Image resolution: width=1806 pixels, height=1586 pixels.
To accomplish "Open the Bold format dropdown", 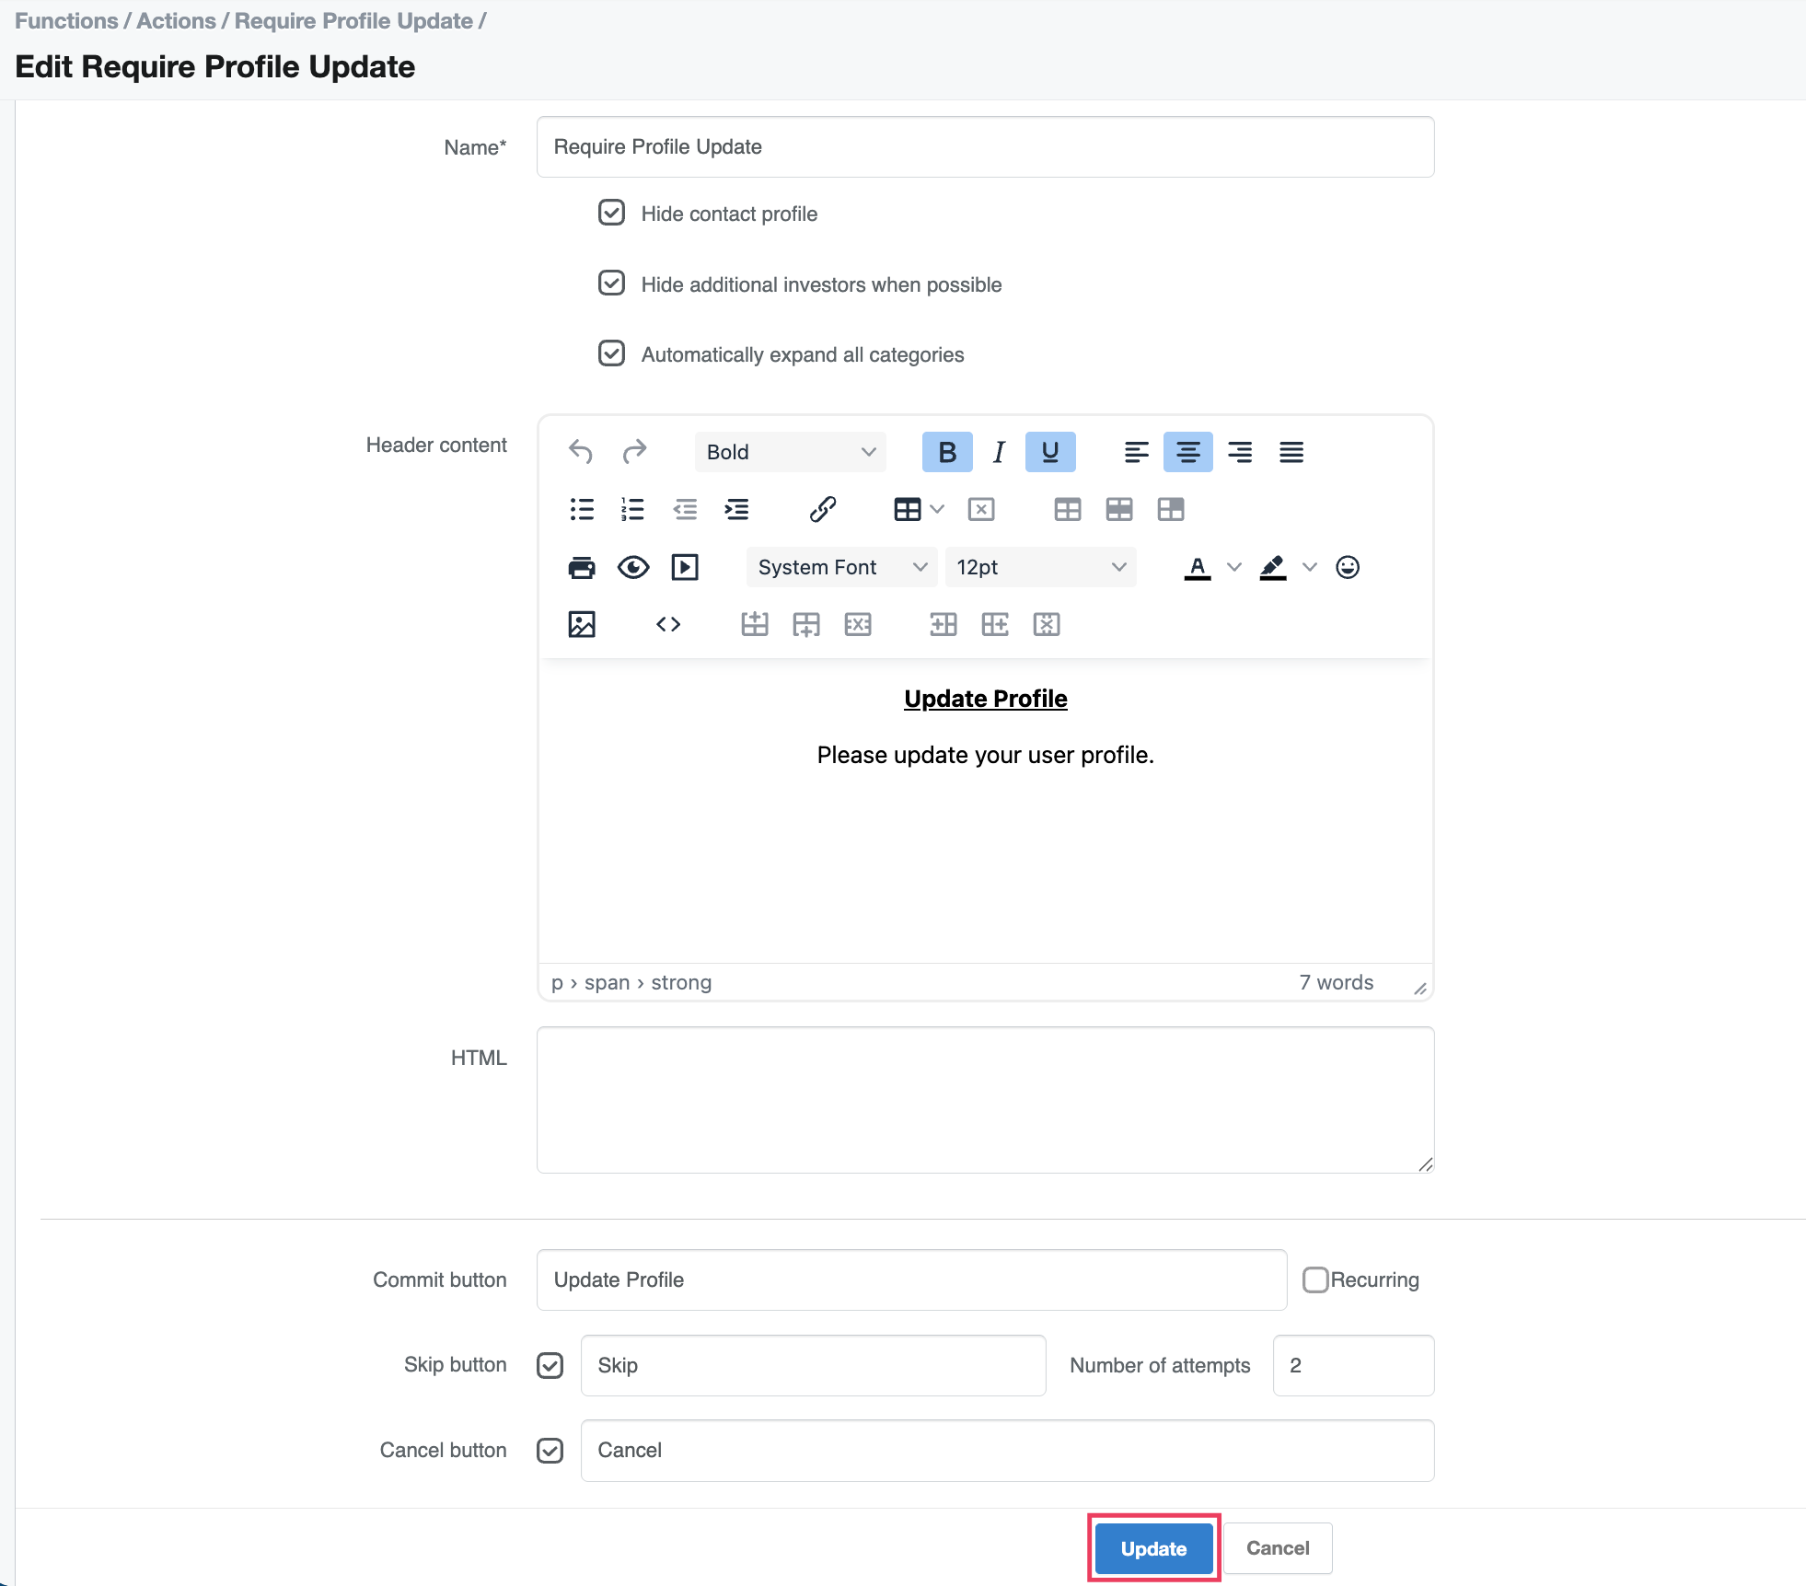I will pyautogui.click(x=790, y=452).
